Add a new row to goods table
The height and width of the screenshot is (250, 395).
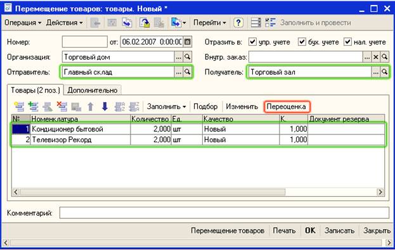click(19, 107)
